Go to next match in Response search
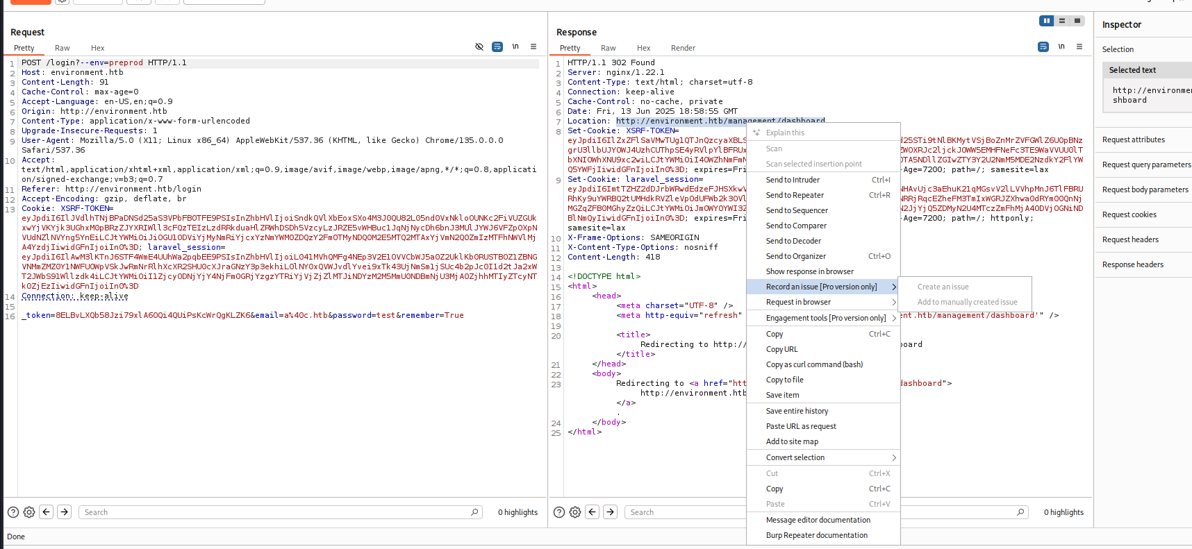This screenshot has height=549, width=1192. tap(610, 512)
